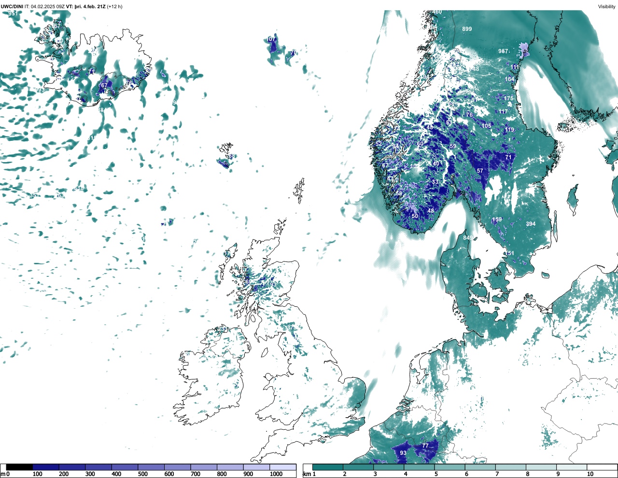This screenshot has width=618, height=478.
Task: Click the '105' visibility value in central Sweden
Action: pos(486,126)
